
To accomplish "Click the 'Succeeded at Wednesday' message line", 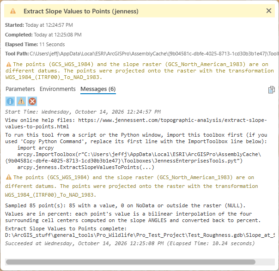I will pyautogui.click(x=130, y=243).
